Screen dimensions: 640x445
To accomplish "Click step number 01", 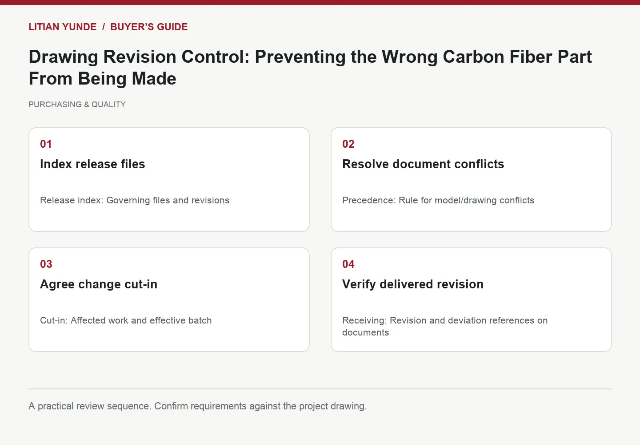I will pos(46,144).
